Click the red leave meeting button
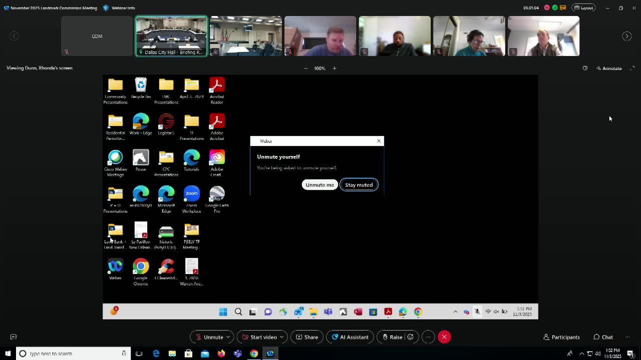The width and height of the screenshot is (641, 360). click(x=444, y=337)
